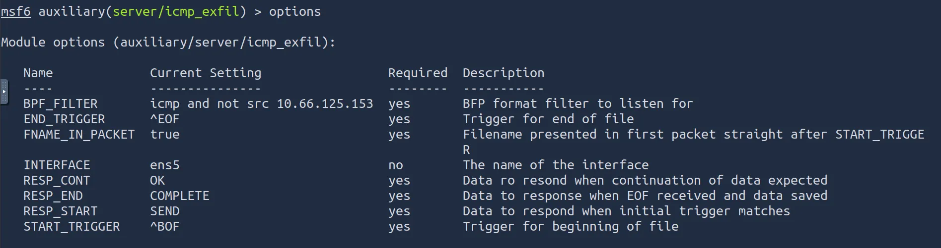Click the ^BOF current setting
The image size is (941, 248).
(165, 226)
